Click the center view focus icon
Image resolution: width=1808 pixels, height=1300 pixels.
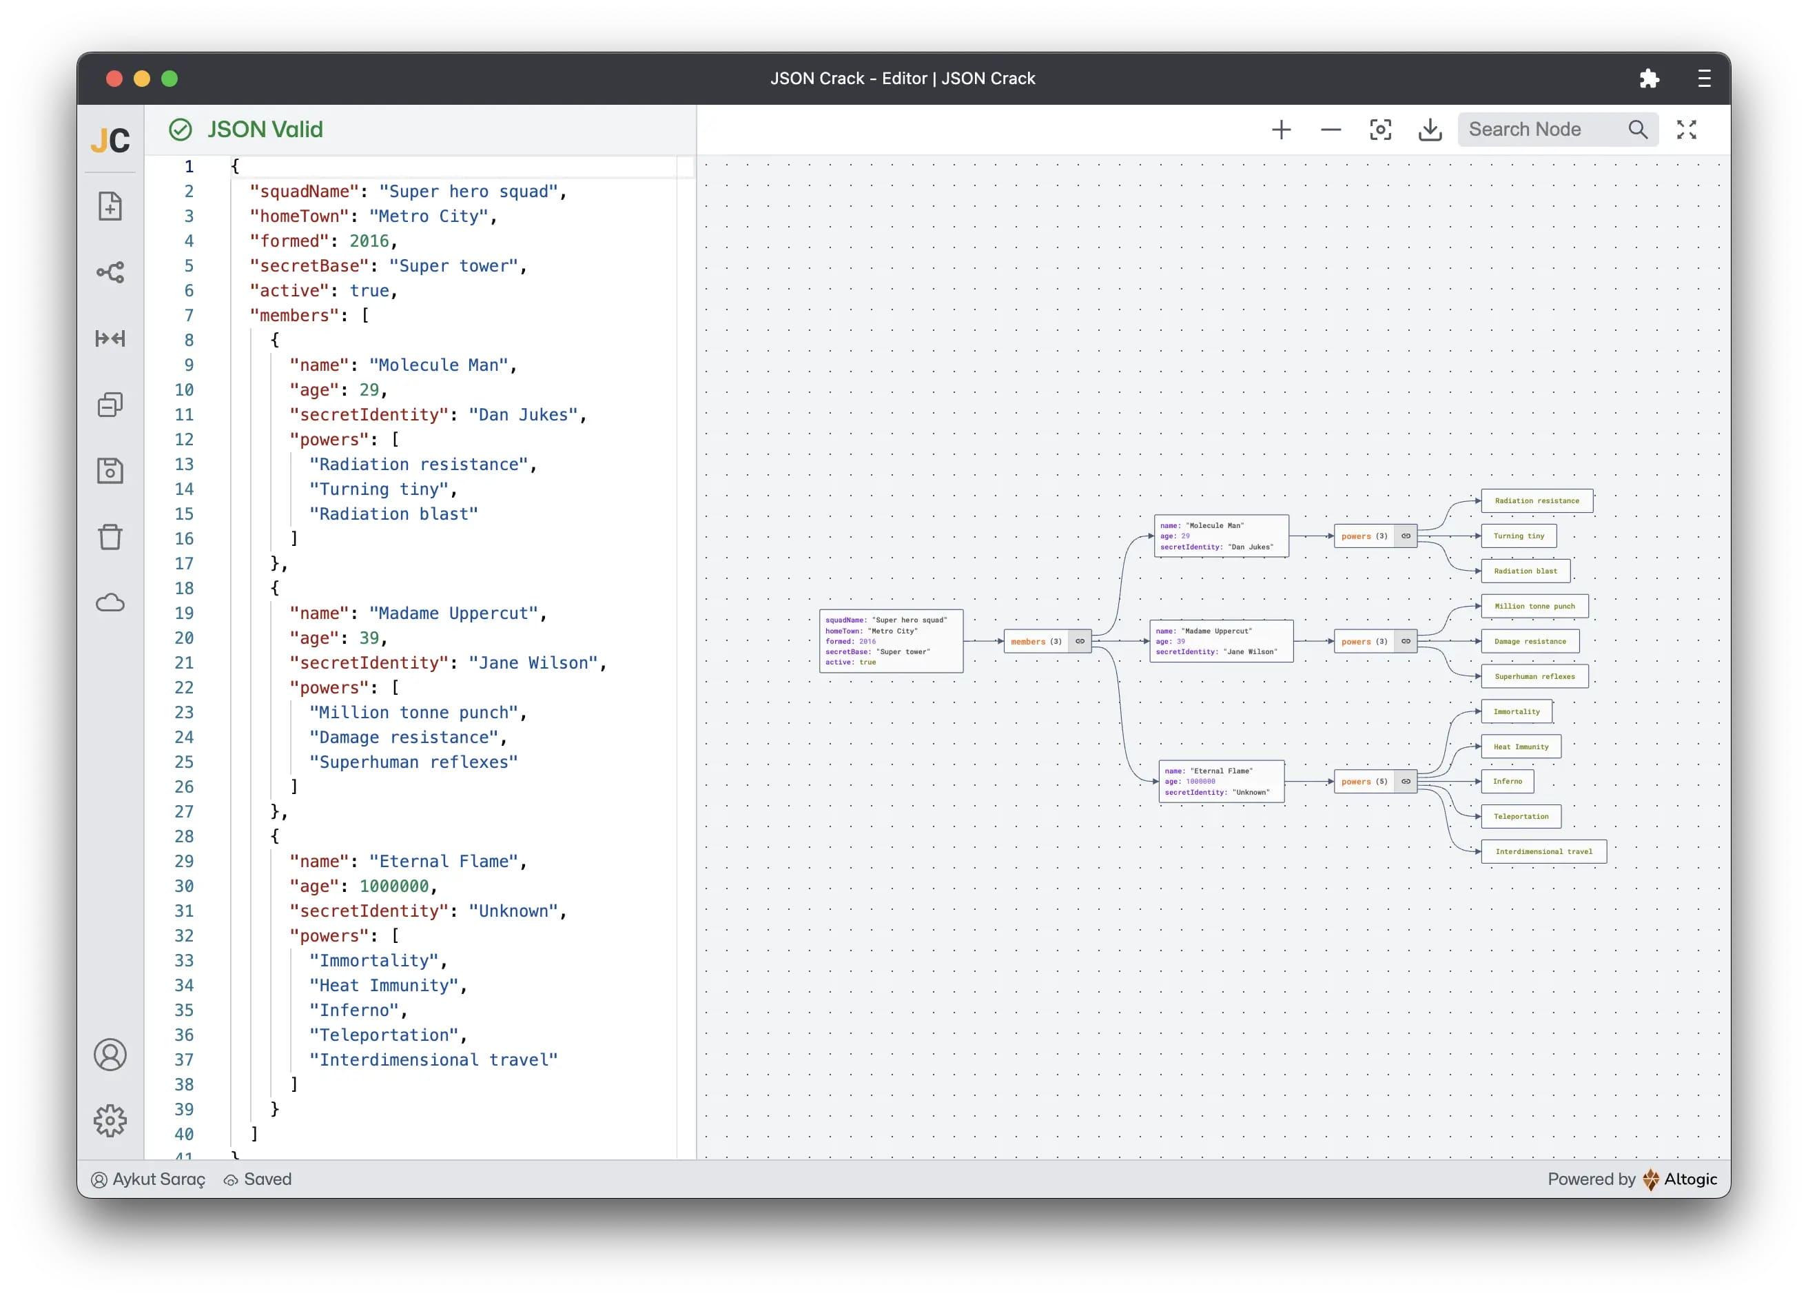(x=1380, y=130)
